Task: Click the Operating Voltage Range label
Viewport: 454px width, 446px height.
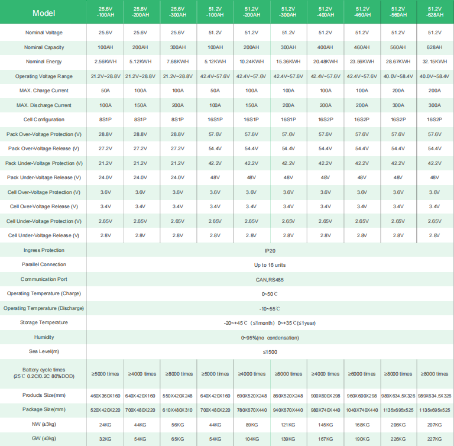Action: tap(44, 76)
